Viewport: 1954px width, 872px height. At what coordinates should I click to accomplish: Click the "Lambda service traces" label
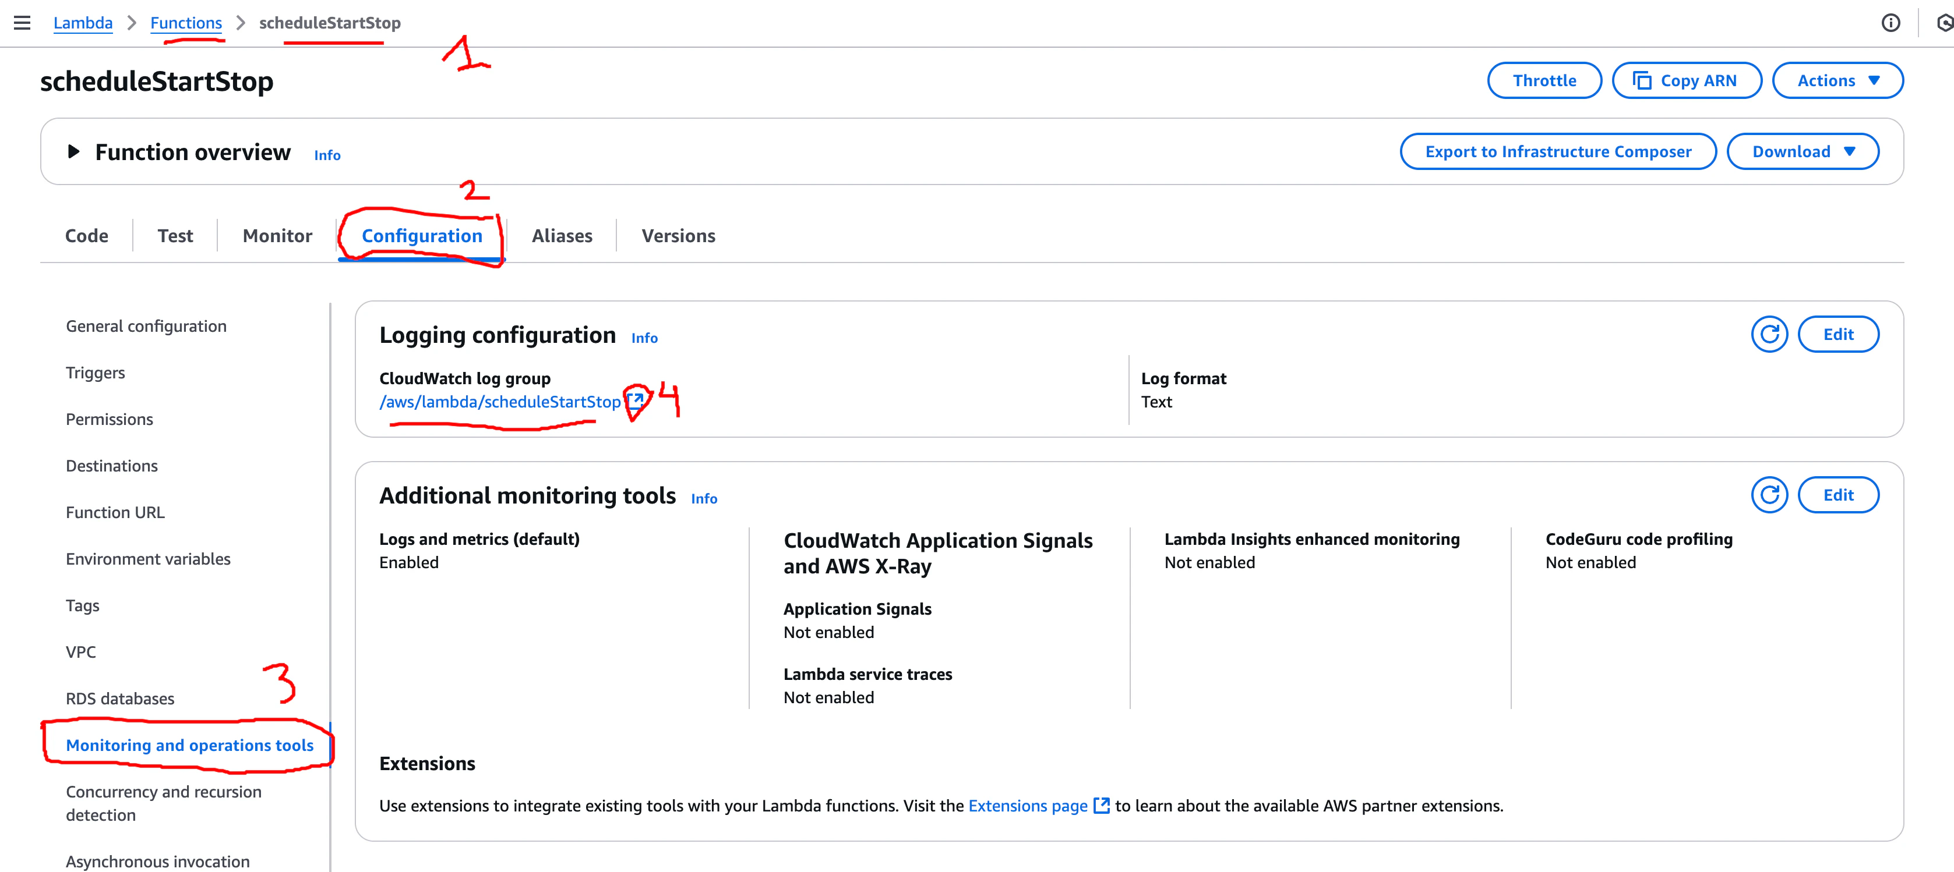868,674
